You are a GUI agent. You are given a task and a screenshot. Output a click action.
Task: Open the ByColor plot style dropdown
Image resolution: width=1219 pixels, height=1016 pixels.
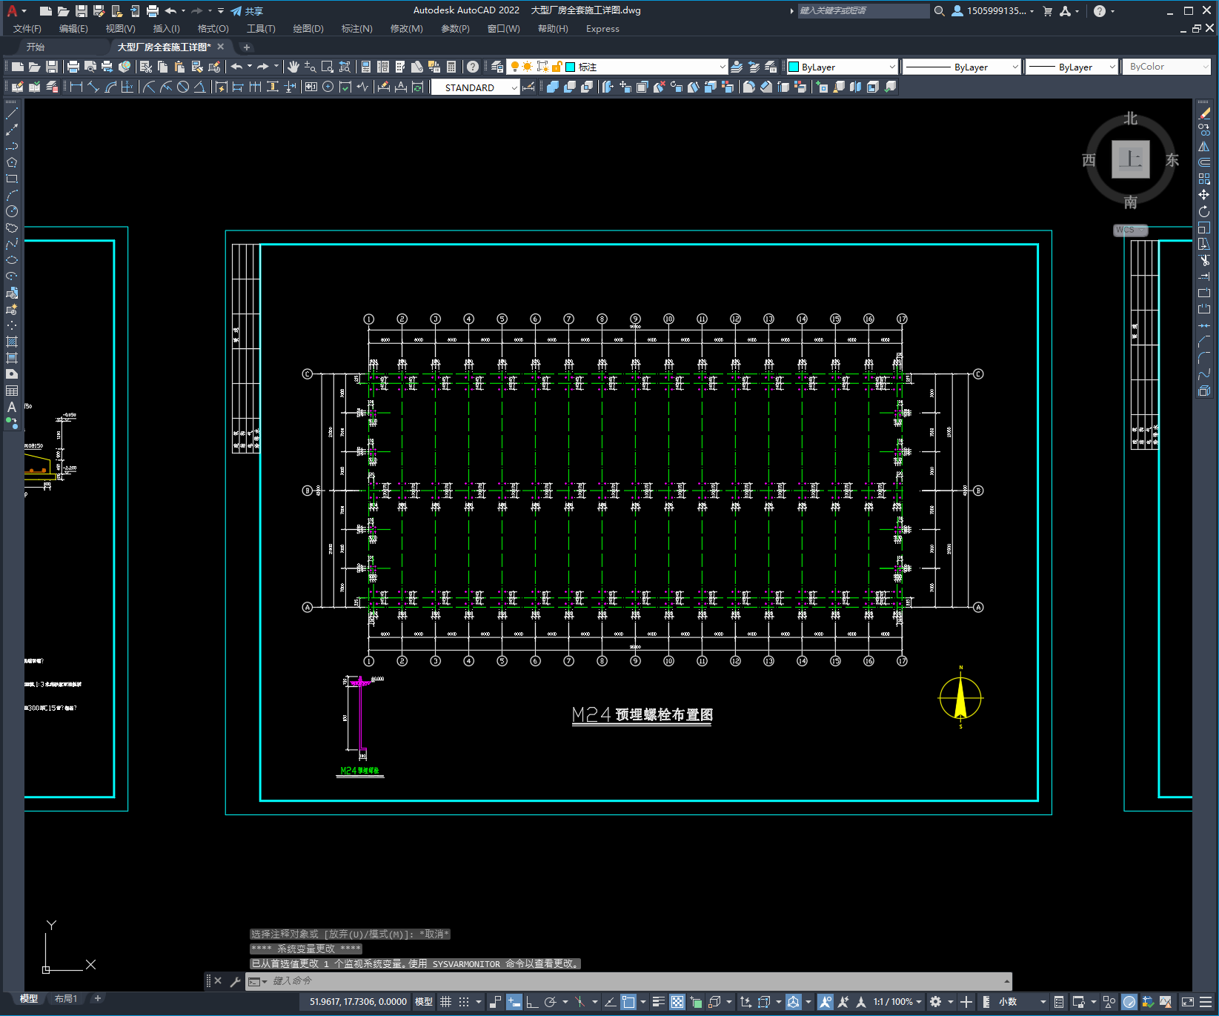point(1166,67)
